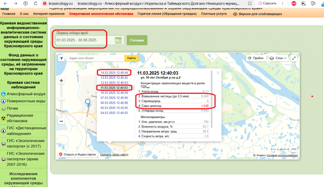Click the blue station marker on map
Viewport: 324px width, 187px height.
coord(88,103)
